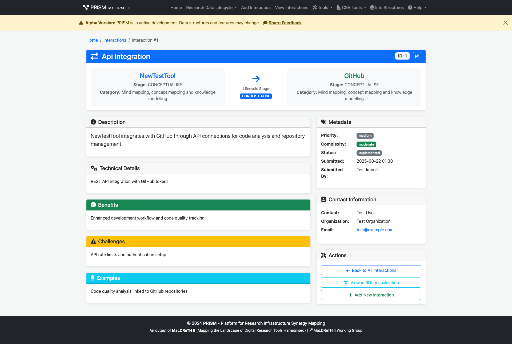The image size is (512, 344).
Task: Click the edit pencil icon beside ID badge
Action: [417, 56]
